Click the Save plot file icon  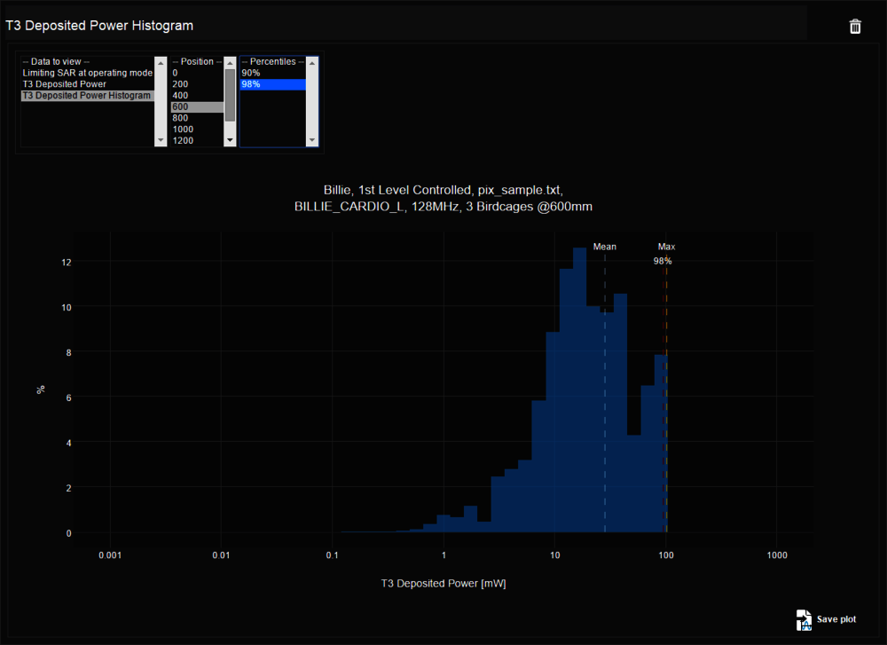tap(804, 619)
